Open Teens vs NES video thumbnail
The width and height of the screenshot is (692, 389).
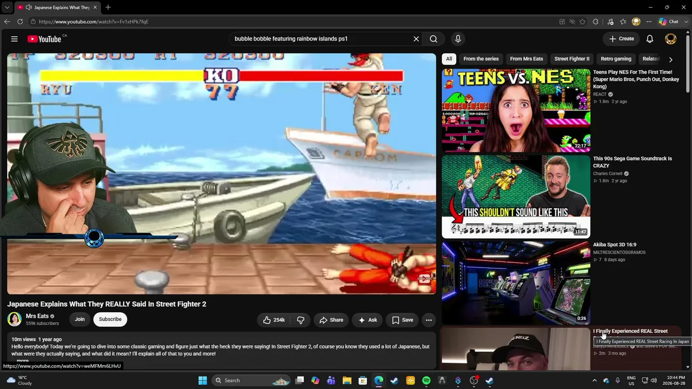(516, 110)
